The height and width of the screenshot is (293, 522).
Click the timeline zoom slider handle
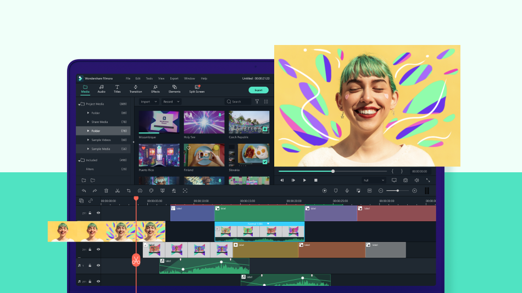click(x=397, y=191)
